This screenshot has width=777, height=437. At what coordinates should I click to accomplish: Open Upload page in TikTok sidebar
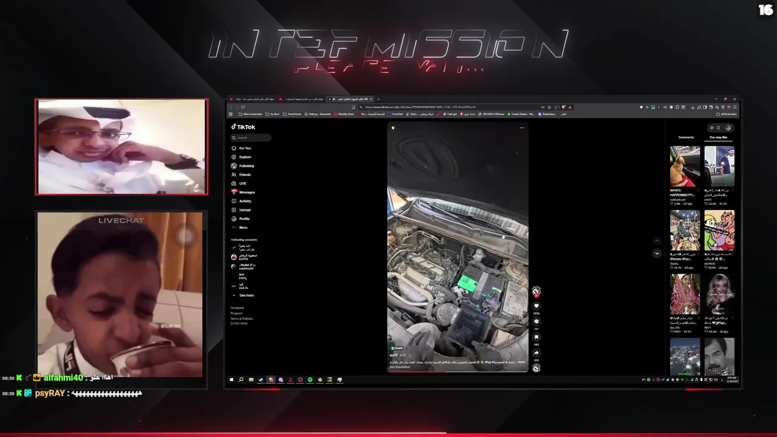pos(240,210)
